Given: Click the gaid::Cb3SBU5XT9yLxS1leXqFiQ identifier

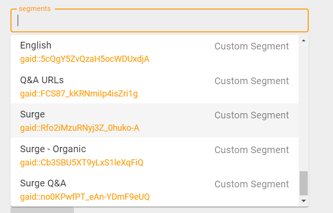Looking at the screenshot, I should tap(82, 163).
